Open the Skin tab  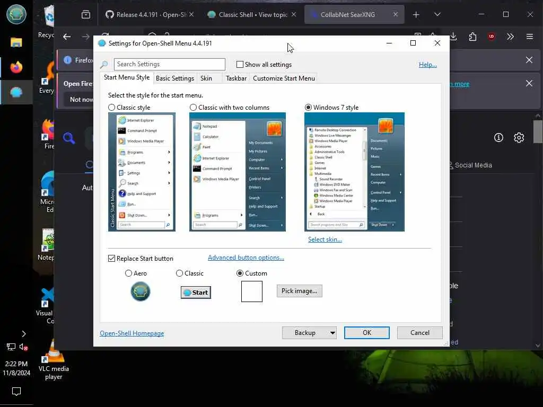pos(206,78)
